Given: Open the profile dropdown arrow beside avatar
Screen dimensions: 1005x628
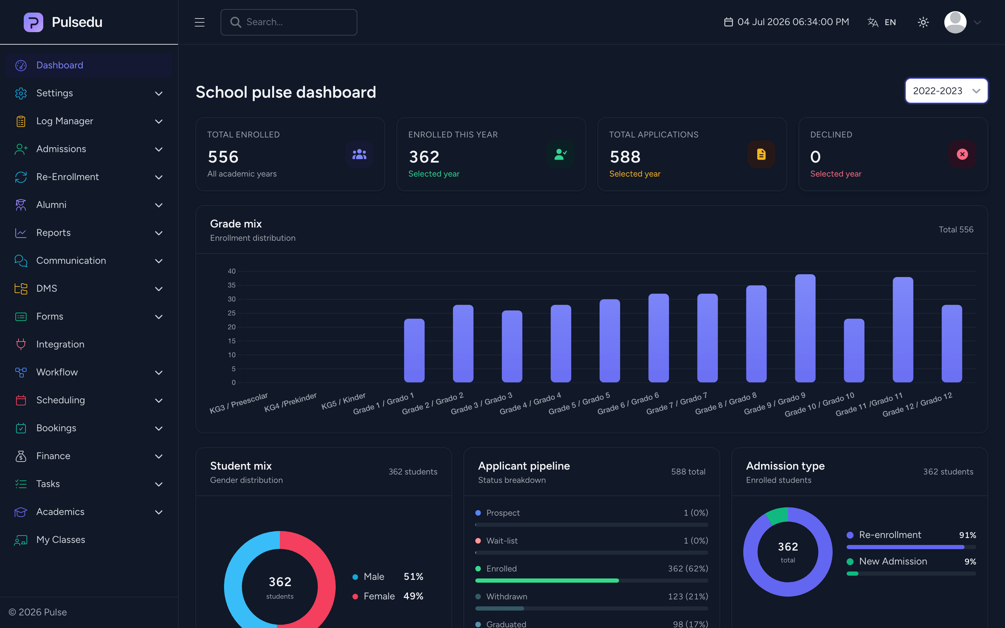Looking at the screenshot, I should (x=977, y=22).
